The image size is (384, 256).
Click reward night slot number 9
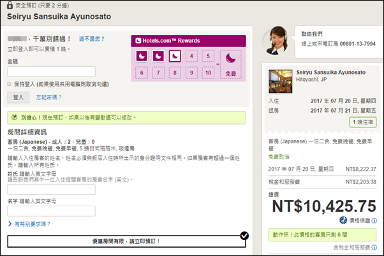tap(191, 73)
